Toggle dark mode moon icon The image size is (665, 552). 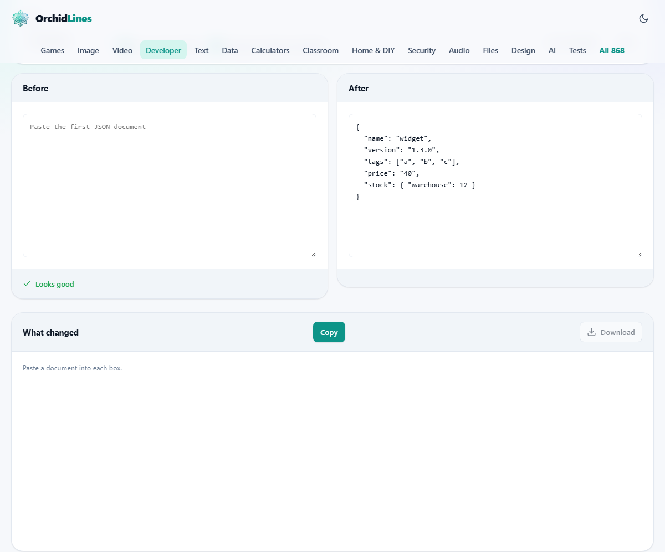point(643,18)
